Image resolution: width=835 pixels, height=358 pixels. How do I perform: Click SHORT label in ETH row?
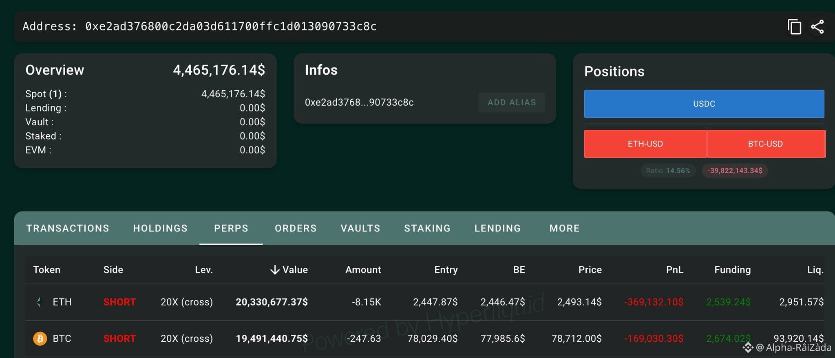[x=119, y=302]
